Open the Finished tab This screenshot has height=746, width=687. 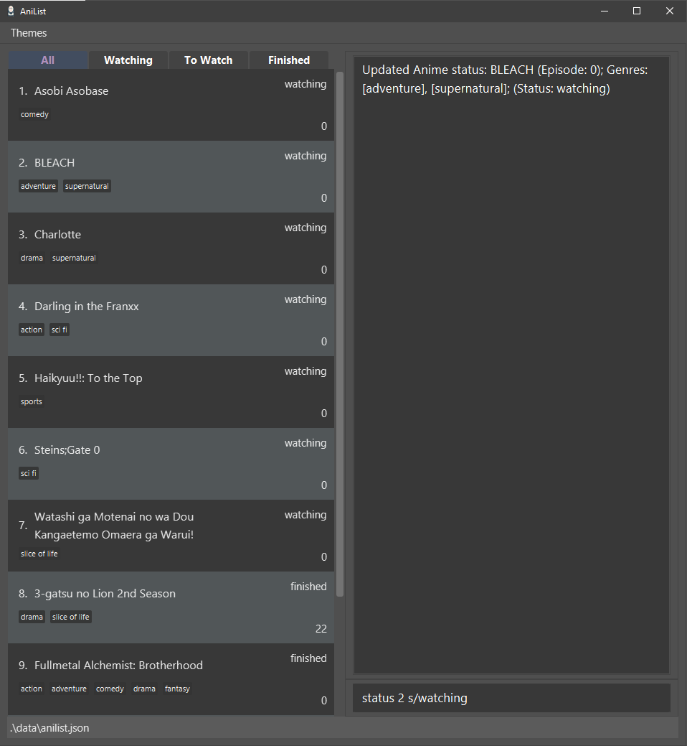click(x=289, y=60)
